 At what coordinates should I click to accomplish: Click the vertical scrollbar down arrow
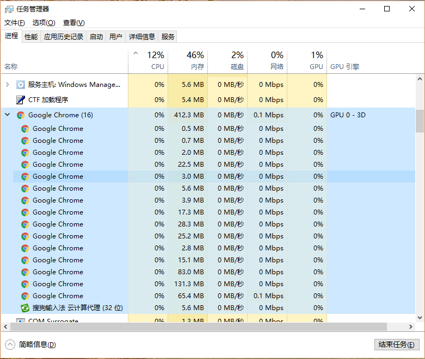tap(420, 318)
